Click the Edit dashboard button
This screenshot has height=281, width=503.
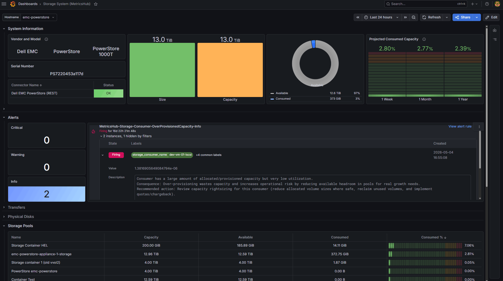click(x=491, y=17)
